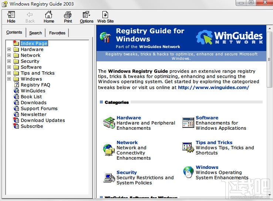Image resolution: width=273 pixels, height=201 pixels.
Task: Expand the Software tree node
Action: 9,67
